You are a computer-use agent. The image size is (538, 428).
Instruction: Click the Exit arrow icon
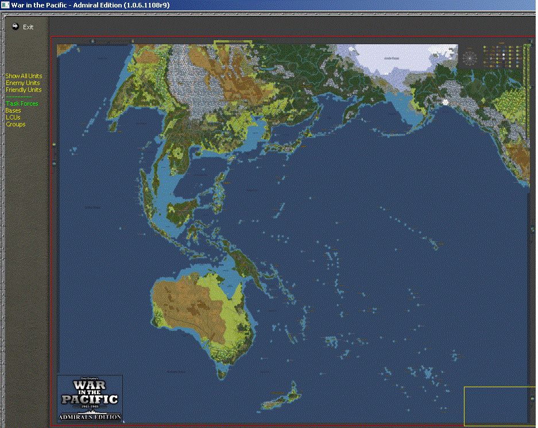click(15, 26)
